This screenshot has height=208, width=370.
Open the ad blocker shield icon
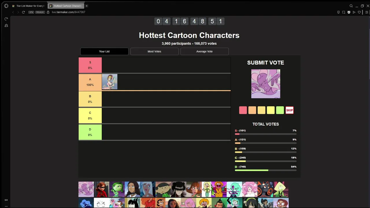click(349, 12)
